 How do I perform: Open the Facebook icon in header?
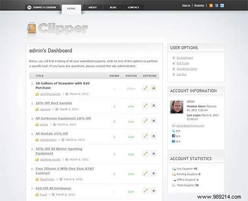217,6
